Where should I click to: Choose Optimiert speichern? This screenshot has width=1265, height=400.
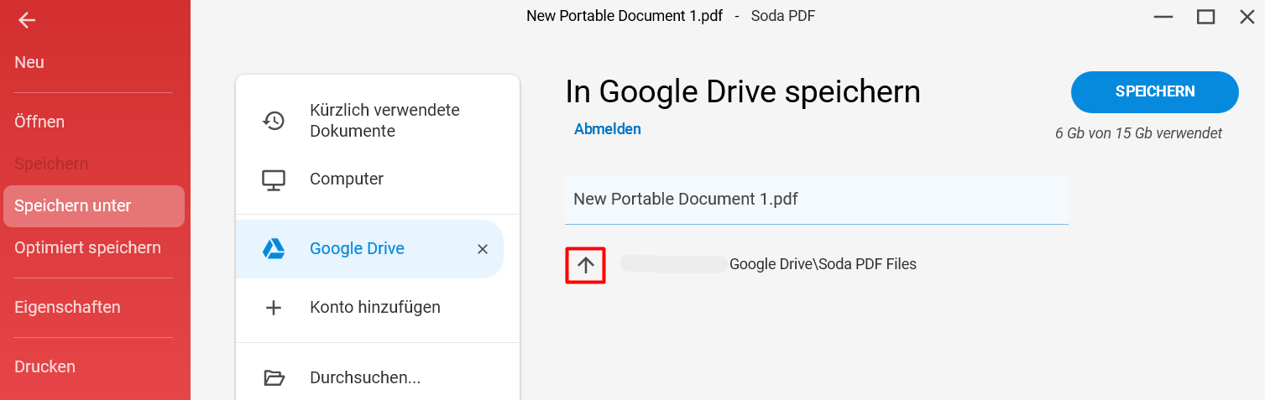pyautogui.click(x=87, y=248)
